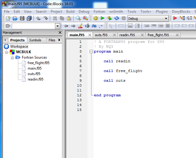Screen dimensions: 196x158
Task: Click the Run to cursor debug icon
Action: (182, 18)
